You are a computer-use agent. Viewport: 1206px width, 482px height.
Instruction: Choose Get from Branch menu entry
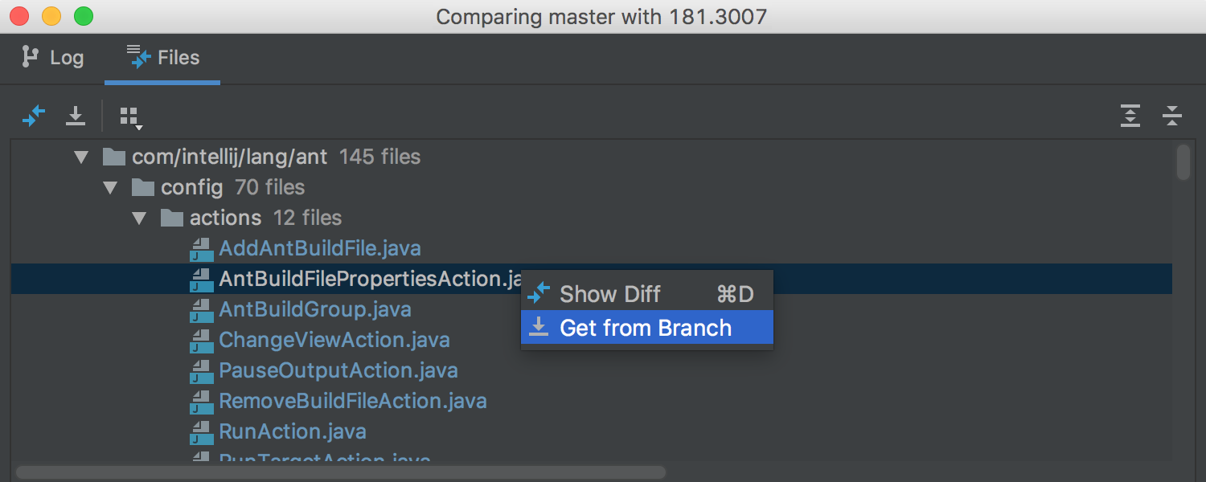click(647, 328)
